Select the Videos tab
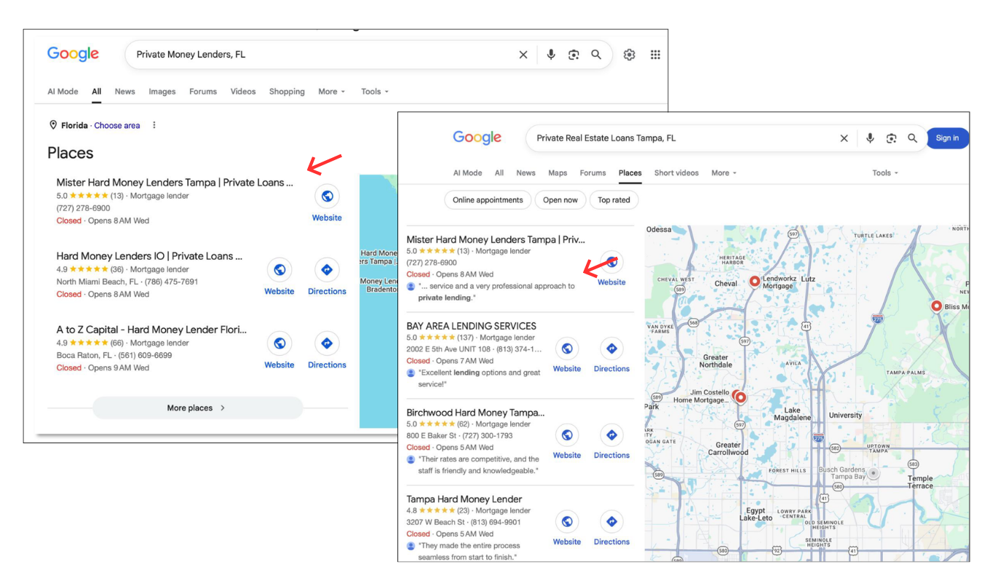Viewport: 998px width, 580px height. [x=243, y=92]
